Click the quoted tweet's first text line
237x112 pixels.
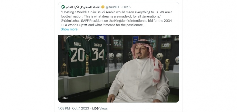(x=117, y=12)
